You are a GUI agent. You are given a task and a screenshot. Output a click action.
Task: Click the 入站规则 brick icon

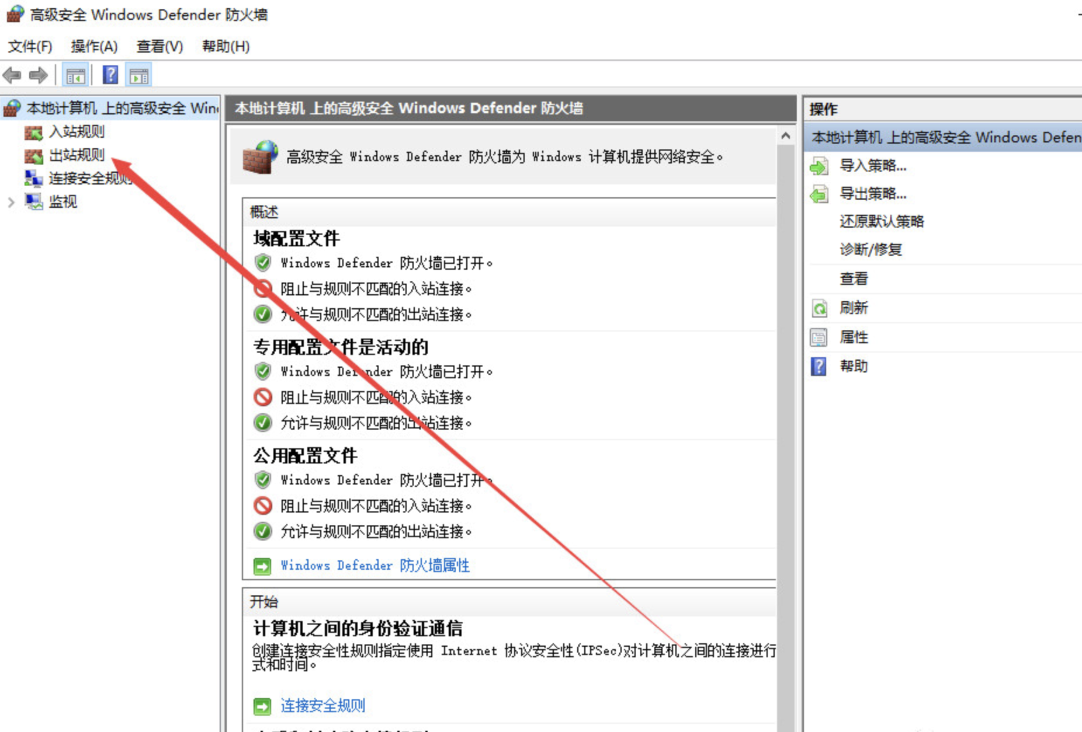33,133
